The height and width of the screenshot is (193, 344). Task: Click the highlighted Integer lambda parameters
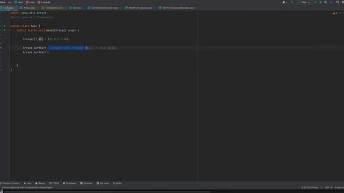coord(68,48)
